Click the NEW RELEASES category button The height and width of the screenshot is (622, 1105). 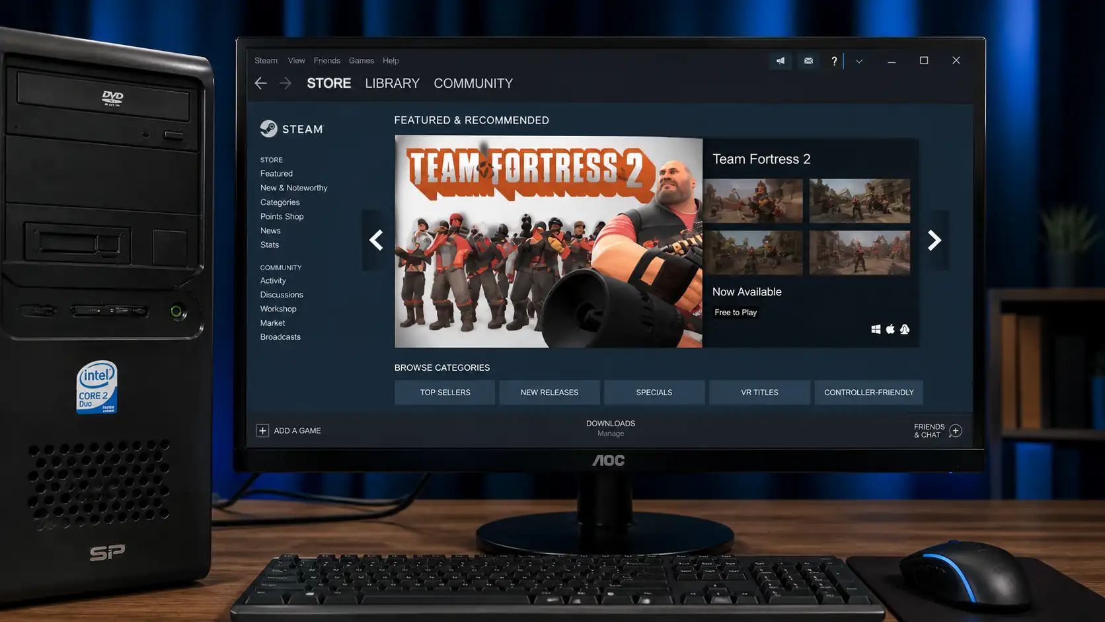(x=549, y=393)
